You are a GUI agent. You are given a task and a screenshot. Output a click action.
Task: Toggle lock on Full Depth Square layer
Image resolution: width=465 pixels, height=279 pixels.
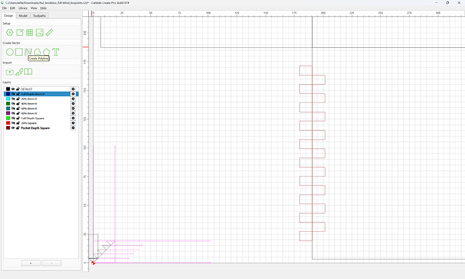click(18, 118)
